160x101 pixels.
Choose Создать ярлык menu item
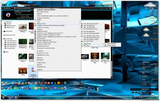coord(41,63)
